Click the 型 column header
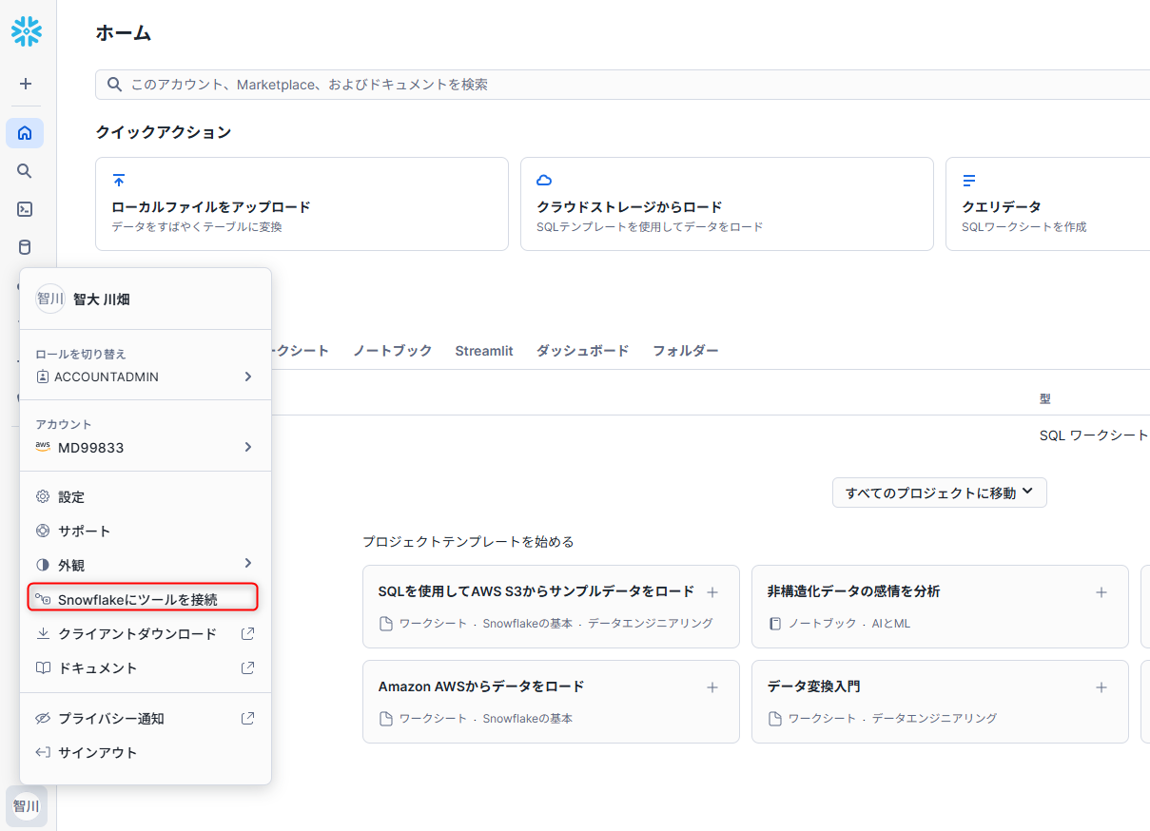Viewport: 1150px width, 831px height. coord(1045,399)
